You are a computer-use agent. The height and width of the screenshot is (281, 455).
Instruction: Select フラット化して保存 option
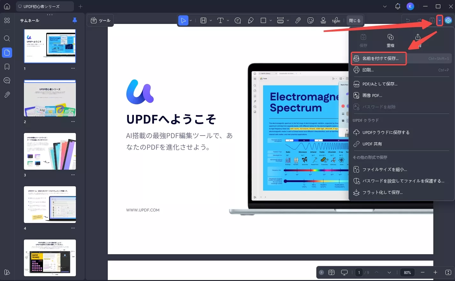(401, 192)
